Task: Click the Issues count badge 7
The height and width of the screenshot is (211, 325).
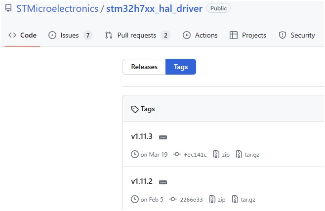Action: point(88,35)
